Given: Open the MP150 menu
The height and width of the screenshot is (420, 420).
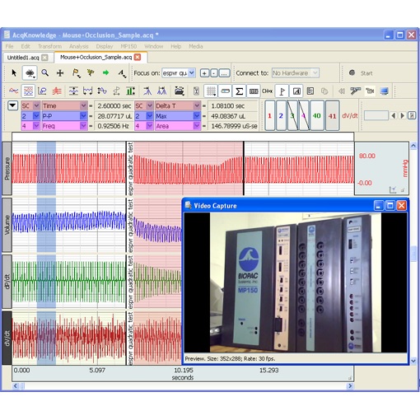Looking at the screenshot, I should click(128, 46).
